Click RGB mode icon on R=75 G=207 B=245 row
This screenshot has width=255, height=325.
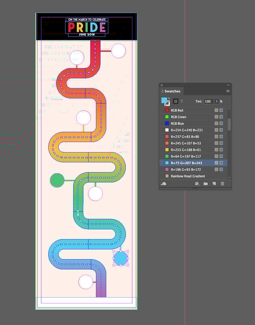point(221,163)
